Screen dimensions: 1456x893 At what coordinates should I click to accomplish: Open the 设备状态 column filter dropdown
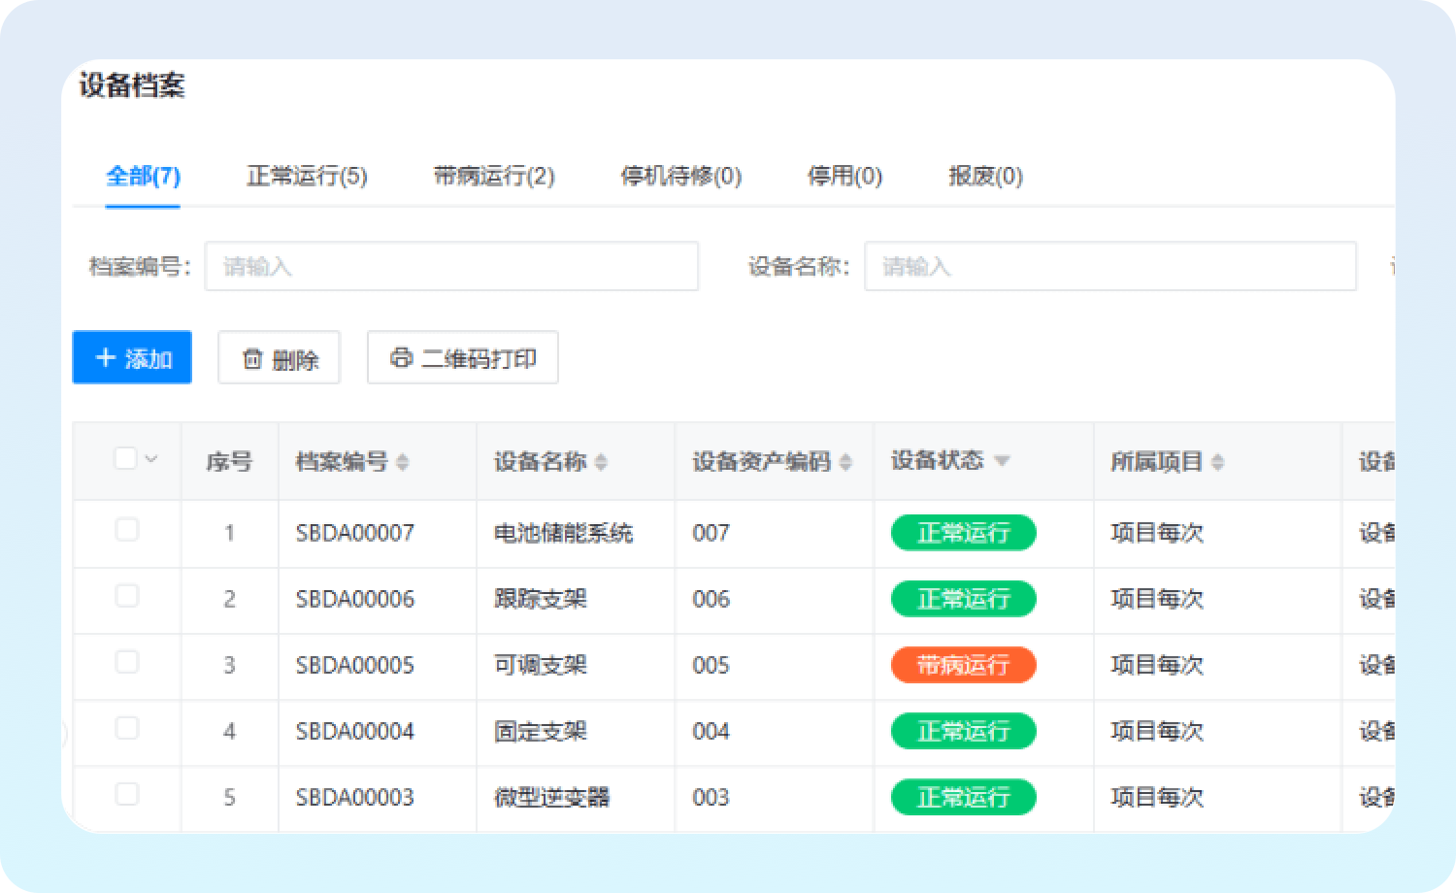coord(1002,461)
